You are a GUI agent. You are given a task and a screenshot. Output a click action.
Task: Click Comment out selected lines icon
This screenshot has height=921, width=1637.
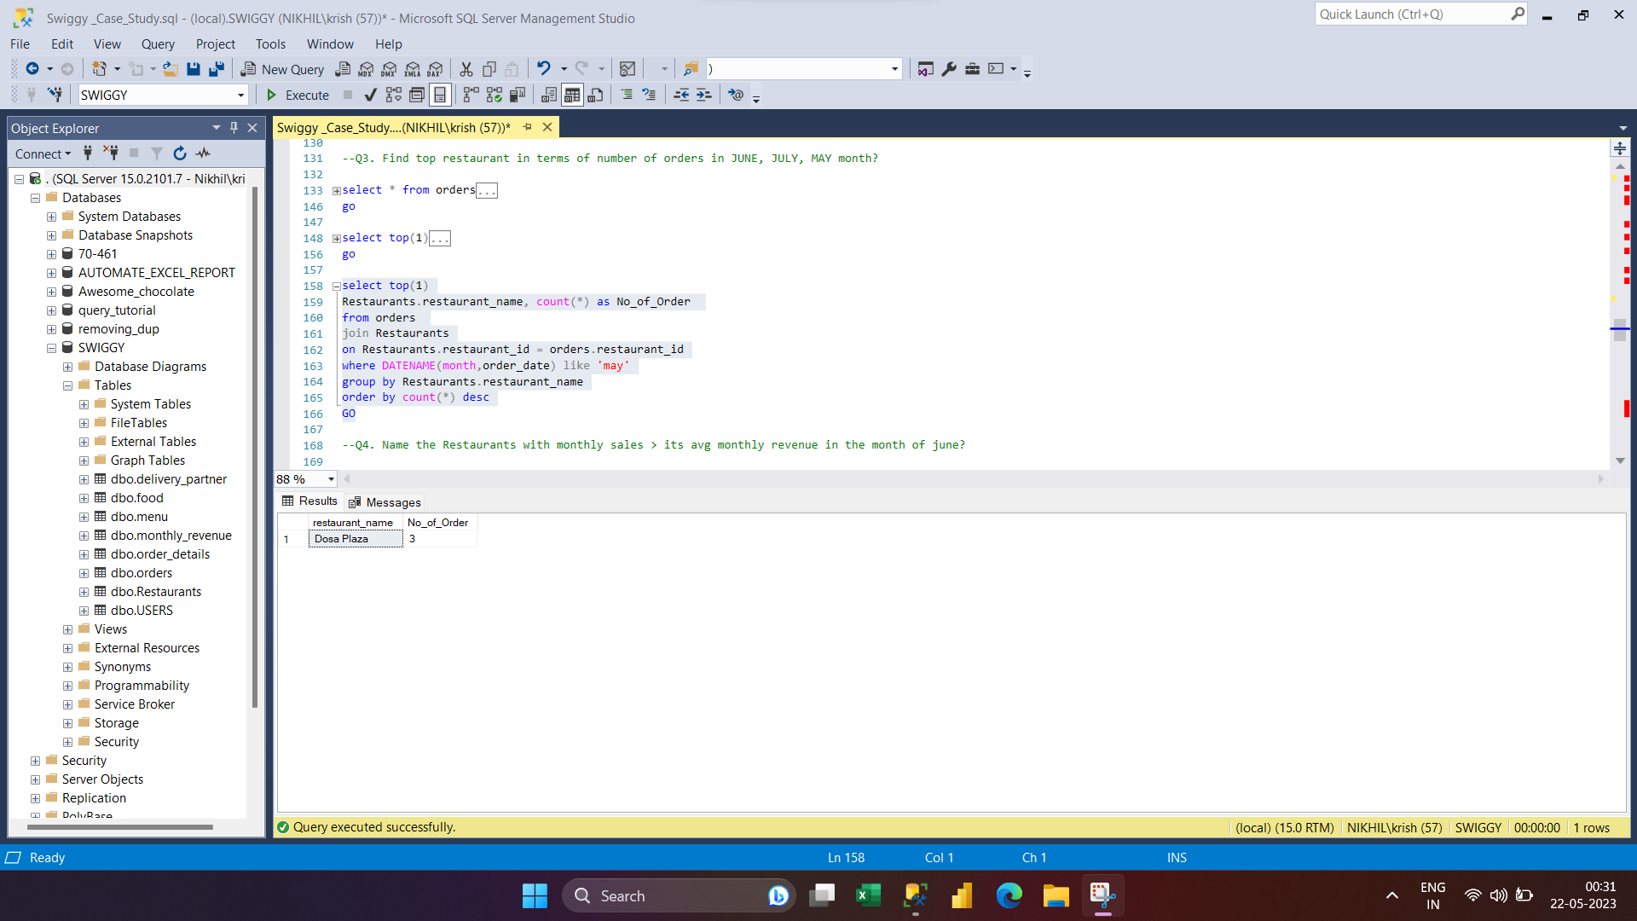coord(627,95)
